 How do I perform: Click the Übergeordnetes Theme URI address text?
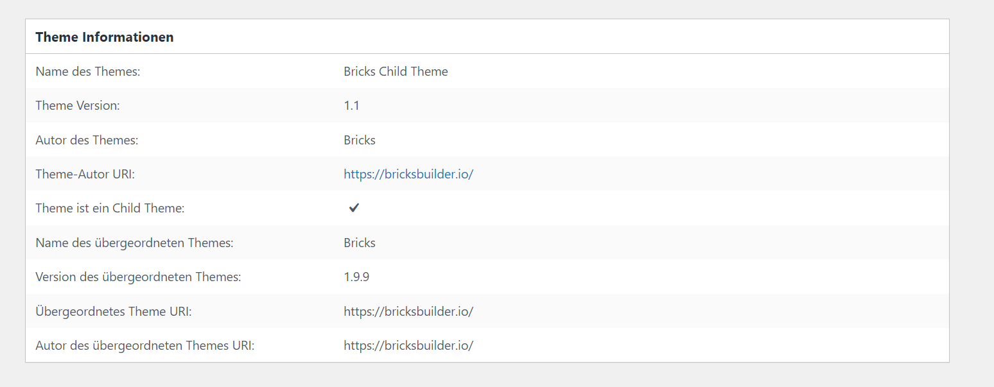(408, 311)
